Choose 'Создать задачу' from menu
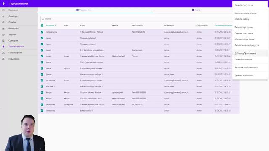Screen dimensions: 269x151 (x=242, y=19)
